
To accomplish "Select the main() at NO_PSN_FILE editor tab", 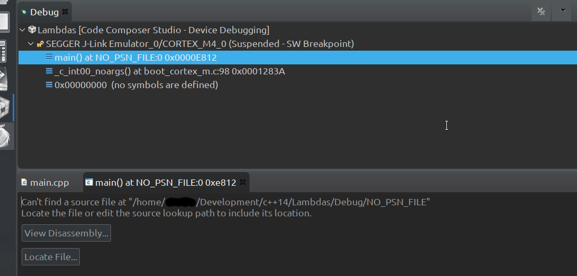I will click(166, 183).
